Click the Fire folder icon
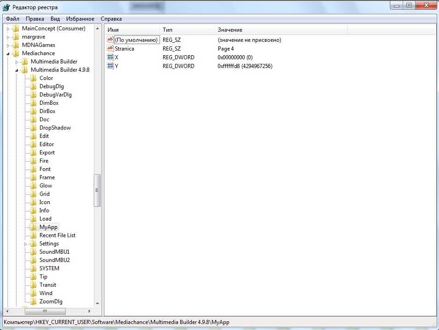The image size is (439, 330). tap(33, 161)
